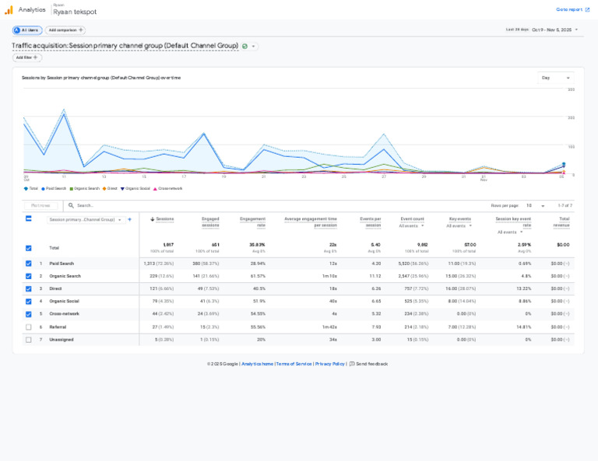Sort by Engagement rate column
The image size is (598, 461).
click(x=252, y=222)
